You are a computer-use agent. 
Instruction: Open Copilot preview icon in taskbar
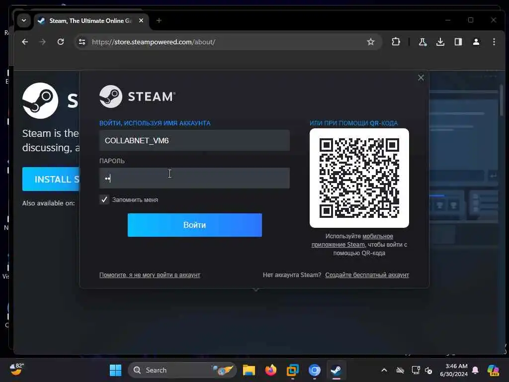tap(493, 370)
